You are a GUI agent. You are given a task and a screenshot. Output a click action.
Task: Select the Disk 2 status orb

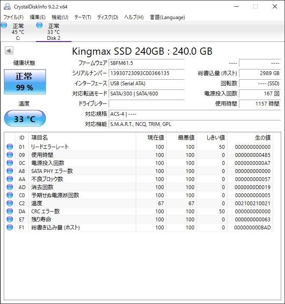point(39,25)
